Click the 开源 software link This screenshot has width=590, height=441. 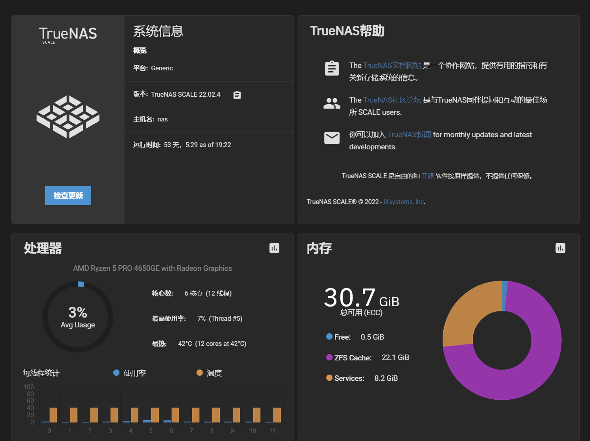pyautogui.click(x=428, y=176)
